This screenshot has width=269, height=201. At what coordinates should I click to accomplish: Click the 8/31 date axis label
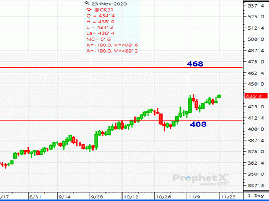[35, 197]
